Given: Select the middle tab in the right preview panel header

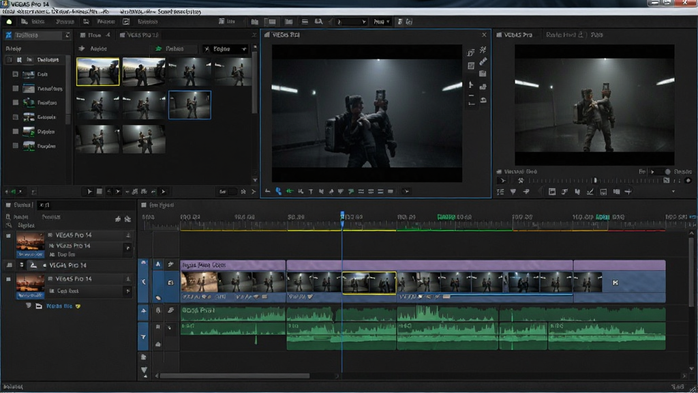Looking at the screenshot, I should [564, 35].
